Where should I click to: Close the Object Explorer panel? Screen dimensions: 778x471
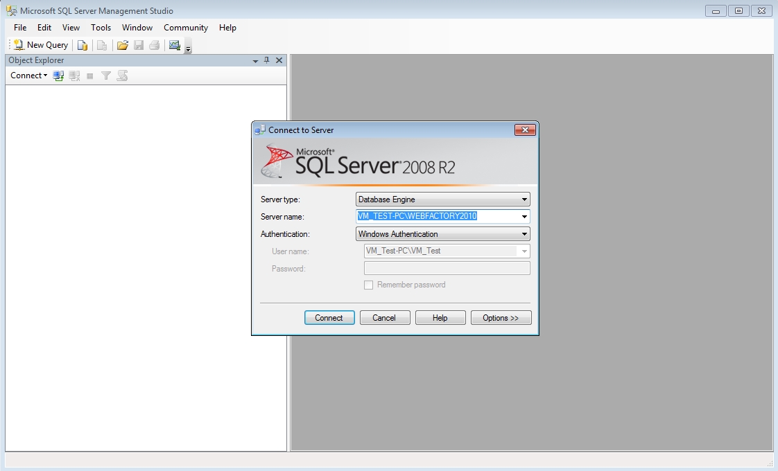click(279, 61)
